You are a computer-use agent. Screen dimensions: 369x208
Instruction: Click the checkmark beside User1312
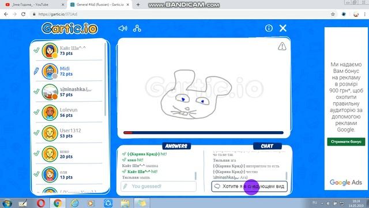pyautogui.click(x=36, y=132)
